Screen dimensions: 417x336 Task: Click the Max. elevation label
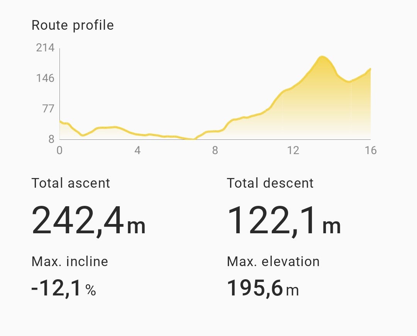tap(273, 262)
